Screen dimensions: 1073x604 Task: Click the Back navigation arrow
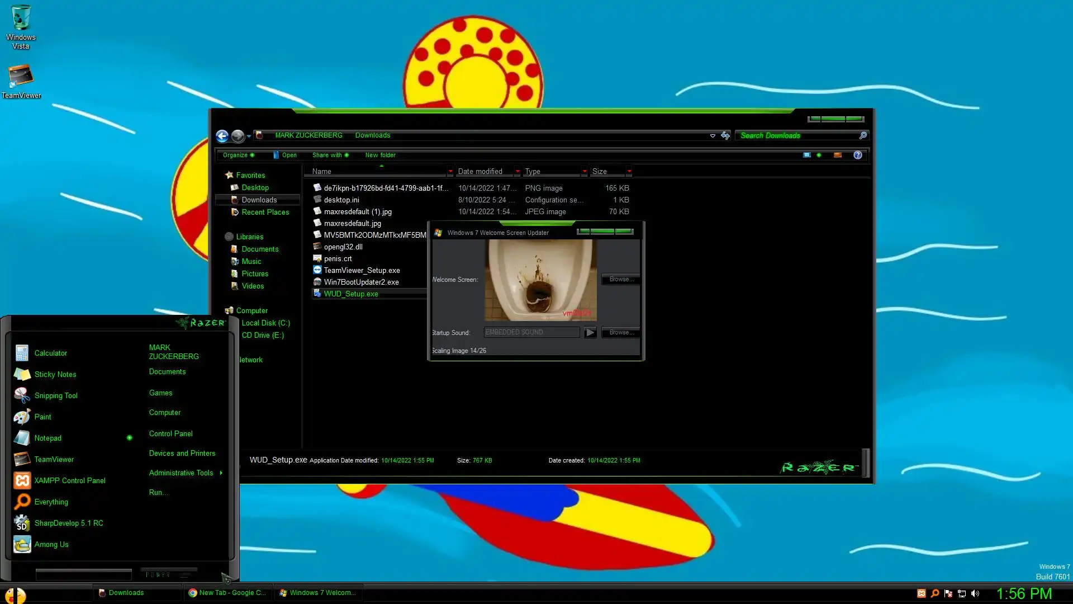pos(222,136)
